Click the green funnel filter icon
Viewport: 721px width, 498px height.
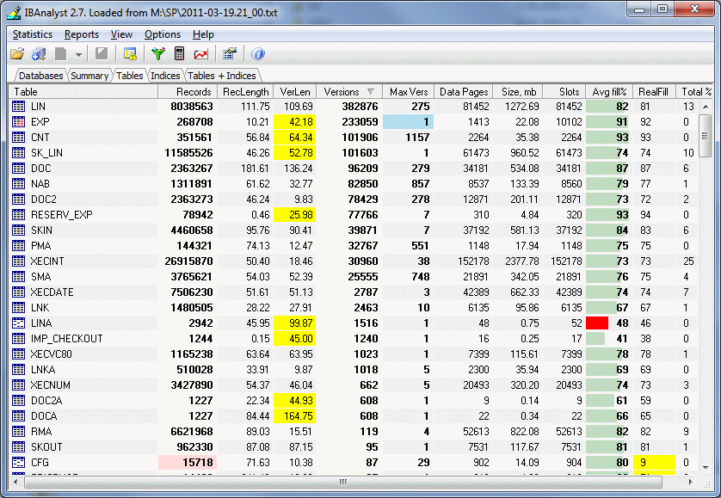pos(158,54)
